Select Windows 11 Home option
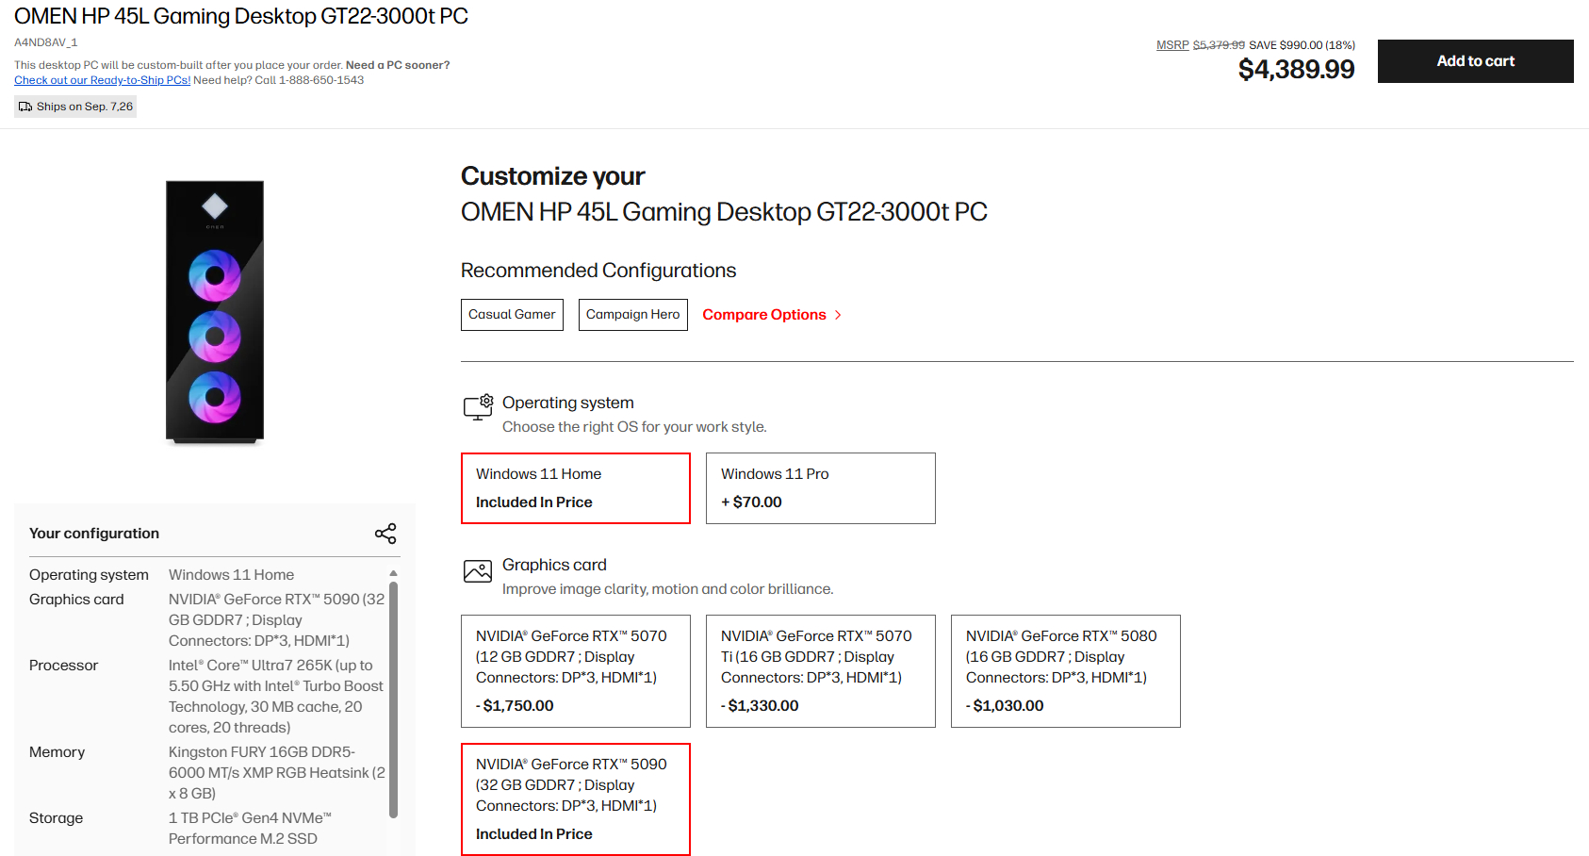Viewport: 1589px width, 856px height. (576, 488)
